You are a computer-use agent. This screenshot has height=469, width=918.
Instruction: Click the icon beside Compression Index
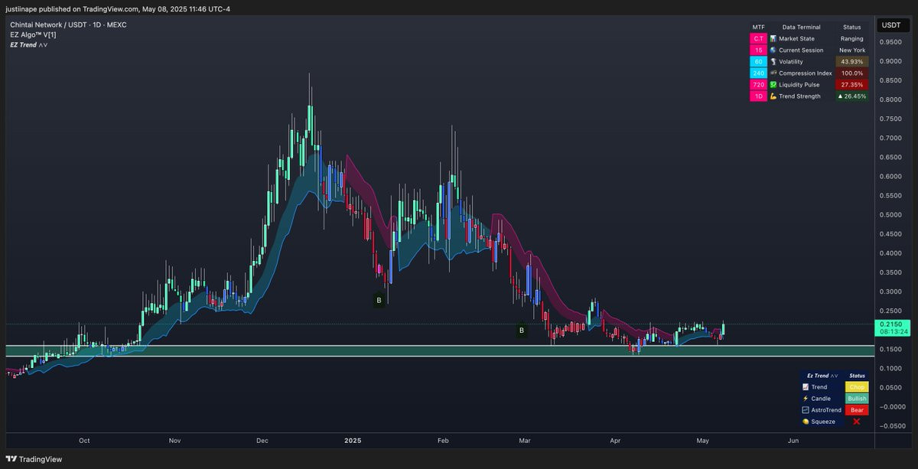773,73
